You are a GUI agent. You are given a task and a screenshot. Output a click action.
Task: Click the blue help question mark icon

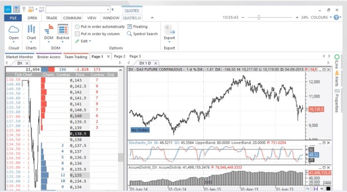pyautogui.click(x=336, y=17)
